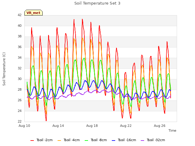Image resolution: width=195 pixels, height=146 pixels.
Task: Click the 24 y-axis tick label
Action: [x=19, y=111]
